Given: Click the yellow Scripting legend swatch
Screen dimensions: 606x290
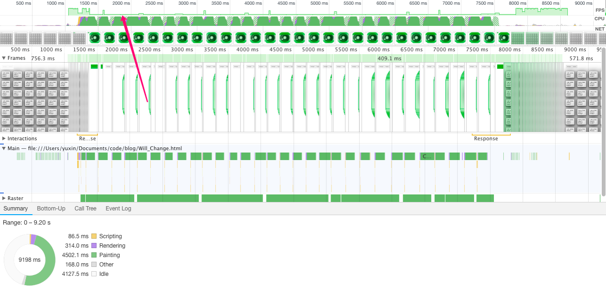Looking at the screenshot, I should point(94,236).
